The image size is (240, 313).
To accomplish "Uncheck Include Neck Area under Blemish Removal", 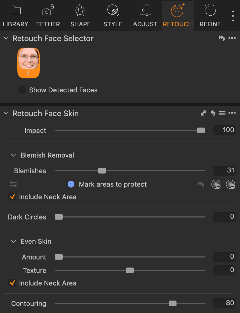I will pyautogui.click(x=12, y=197).
